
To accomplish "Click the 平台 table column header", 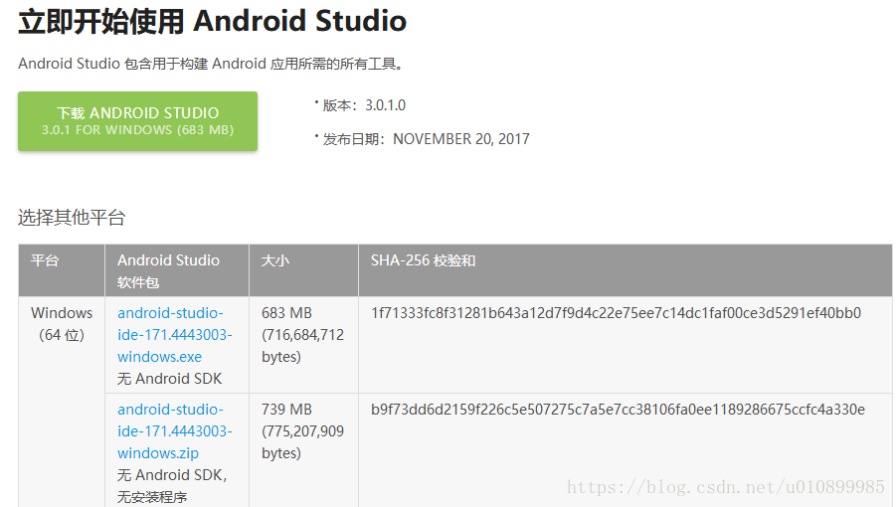I will pos(45,260).
